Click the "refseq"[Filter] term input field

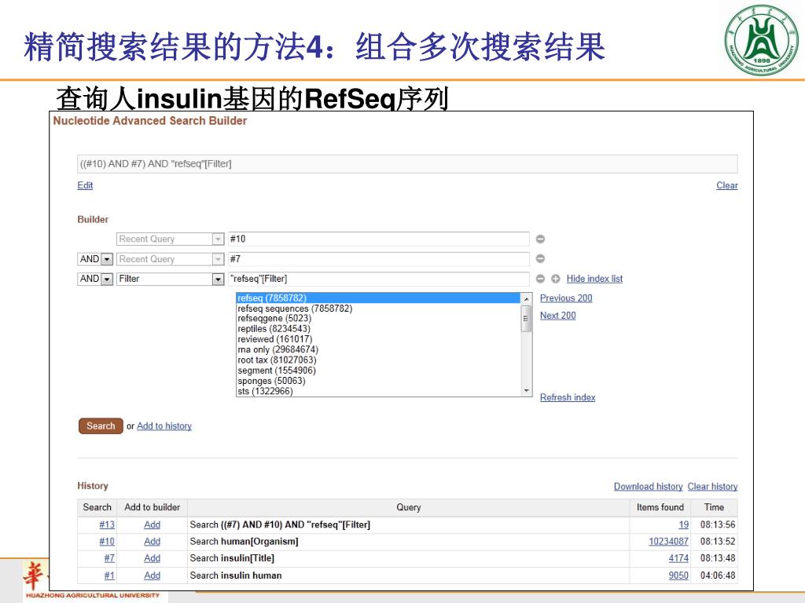pos(377,279)
